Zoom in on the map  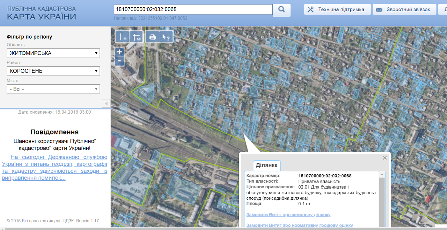pyautogui.click(x=119, y=52)
